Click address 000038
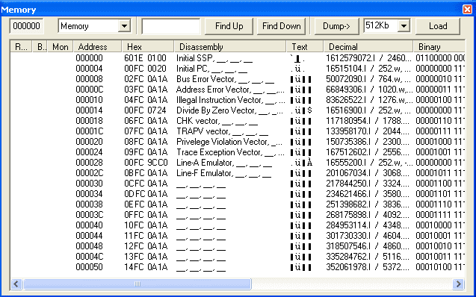The height and width of the screenshot is (297, 476). tap(89, 204)
